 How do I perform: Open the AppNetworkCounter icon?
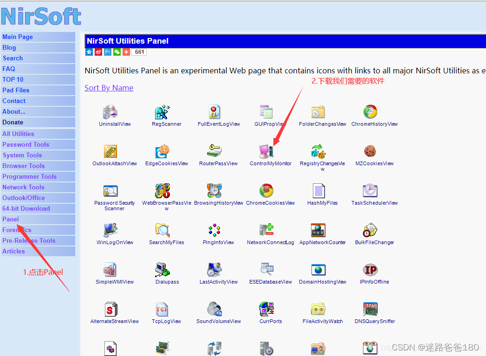click(318, 230)
